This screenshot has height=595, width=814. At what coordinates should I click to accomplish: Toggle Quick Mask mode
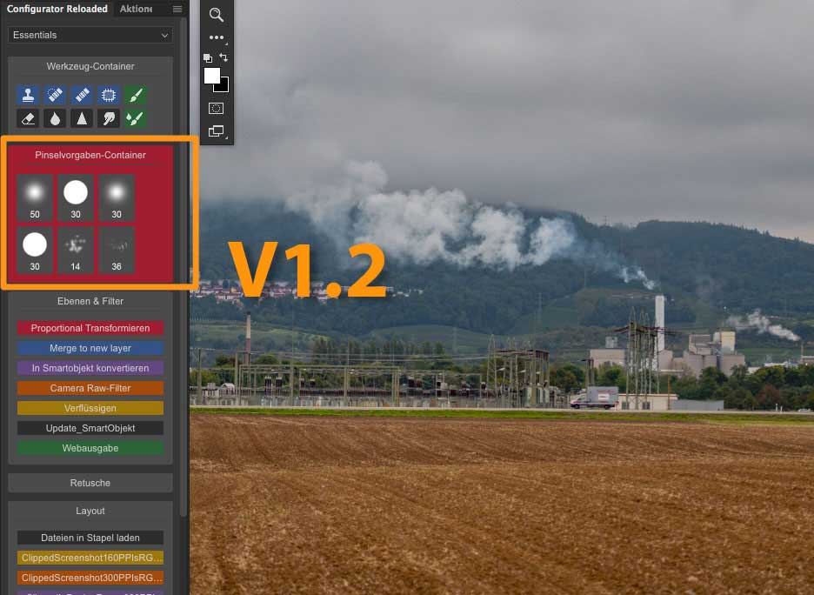(x=216, y=108)
